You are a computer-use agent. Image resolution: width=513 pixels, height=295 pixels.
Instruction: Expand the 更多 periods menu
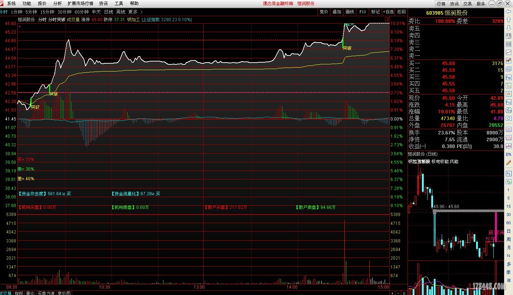pos(136,12)
